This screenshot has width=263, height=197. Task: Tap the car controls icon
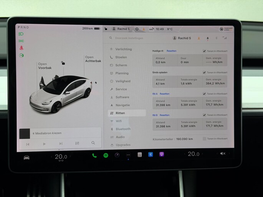click(26, 157)
